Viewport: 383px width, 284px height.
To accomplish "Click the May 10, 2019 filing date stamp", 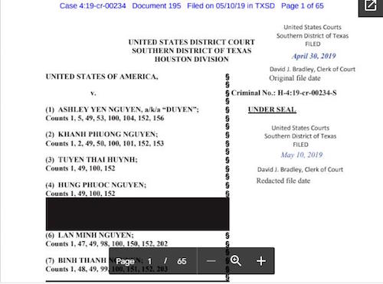I will tap(302, 155).
